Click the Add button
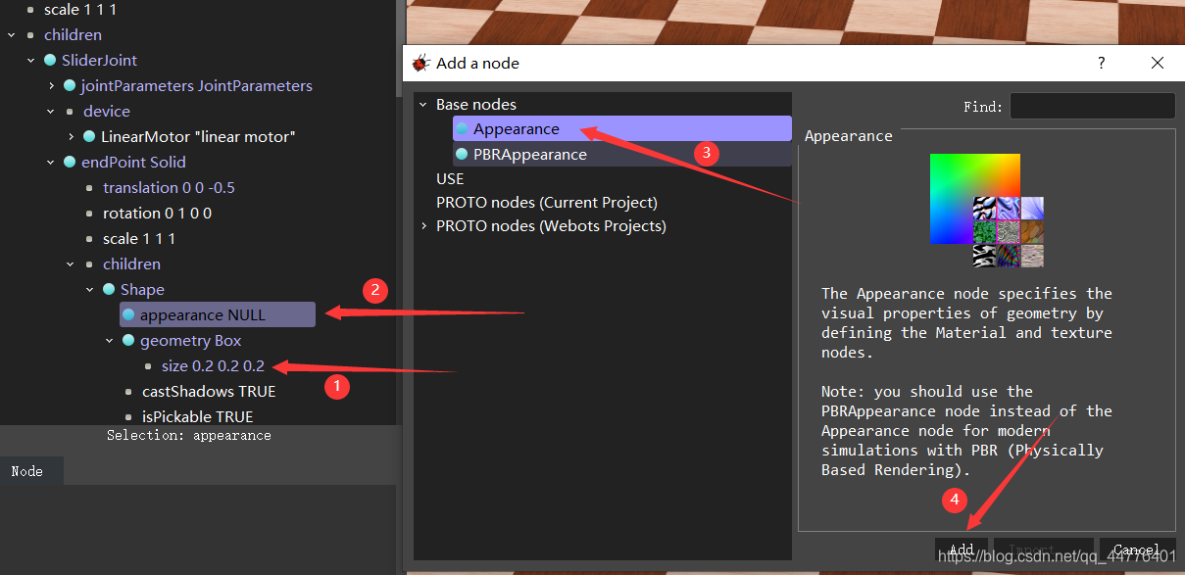1185x575 pixels. (x=962, y=550)
